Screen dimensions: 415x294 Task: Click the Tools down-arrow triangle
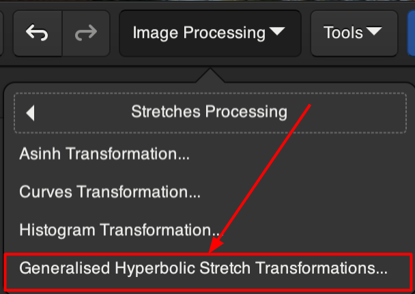pos(374,32)
